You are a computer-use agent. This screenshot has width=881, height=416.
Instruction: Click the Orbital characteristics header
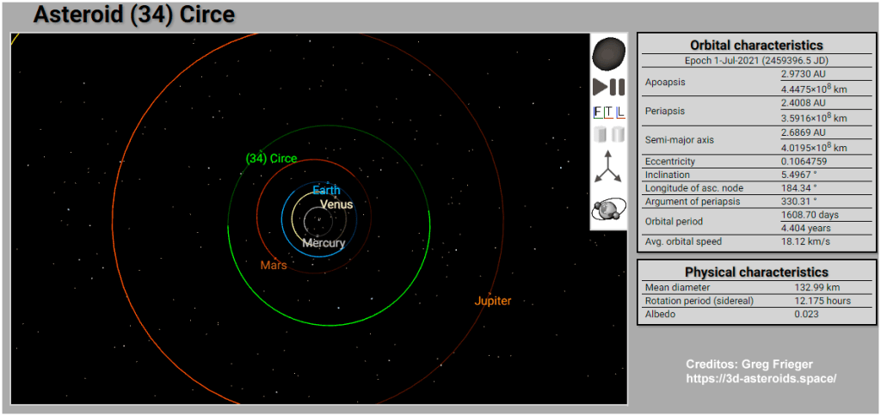tap(756, 45)
